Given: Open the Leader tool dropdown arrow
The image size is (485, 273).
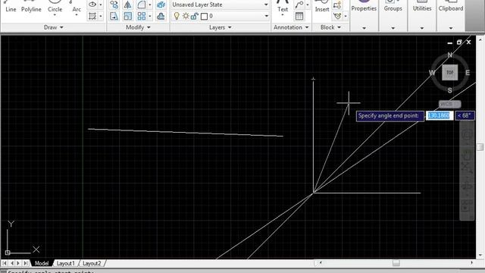Looking at the screenshot, I should pyautogui.click(x=307, y=5).
